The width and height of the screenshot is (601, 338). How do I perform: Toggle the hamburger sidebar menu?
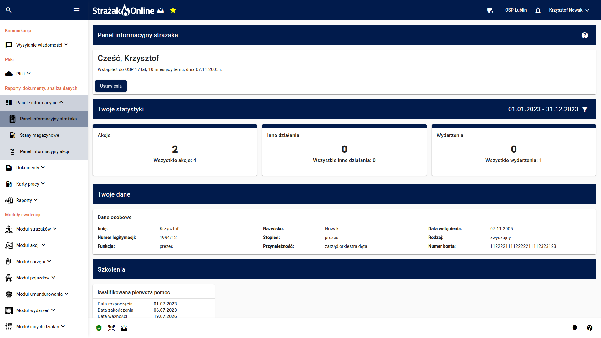[x=76, y=10]
